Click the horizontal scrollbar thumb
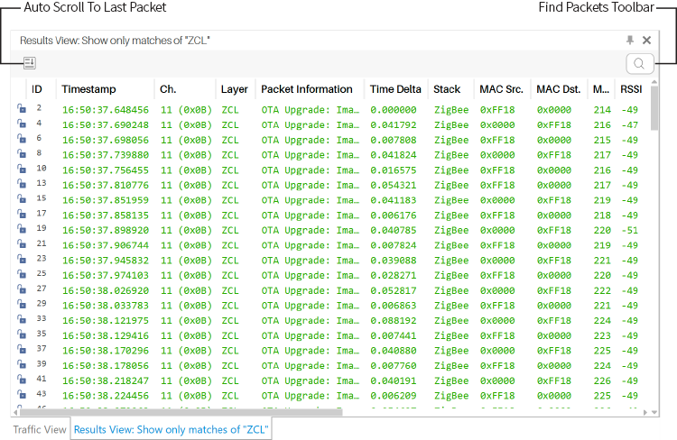The width and height of the screenshot is (677, 440). (181, 412)
